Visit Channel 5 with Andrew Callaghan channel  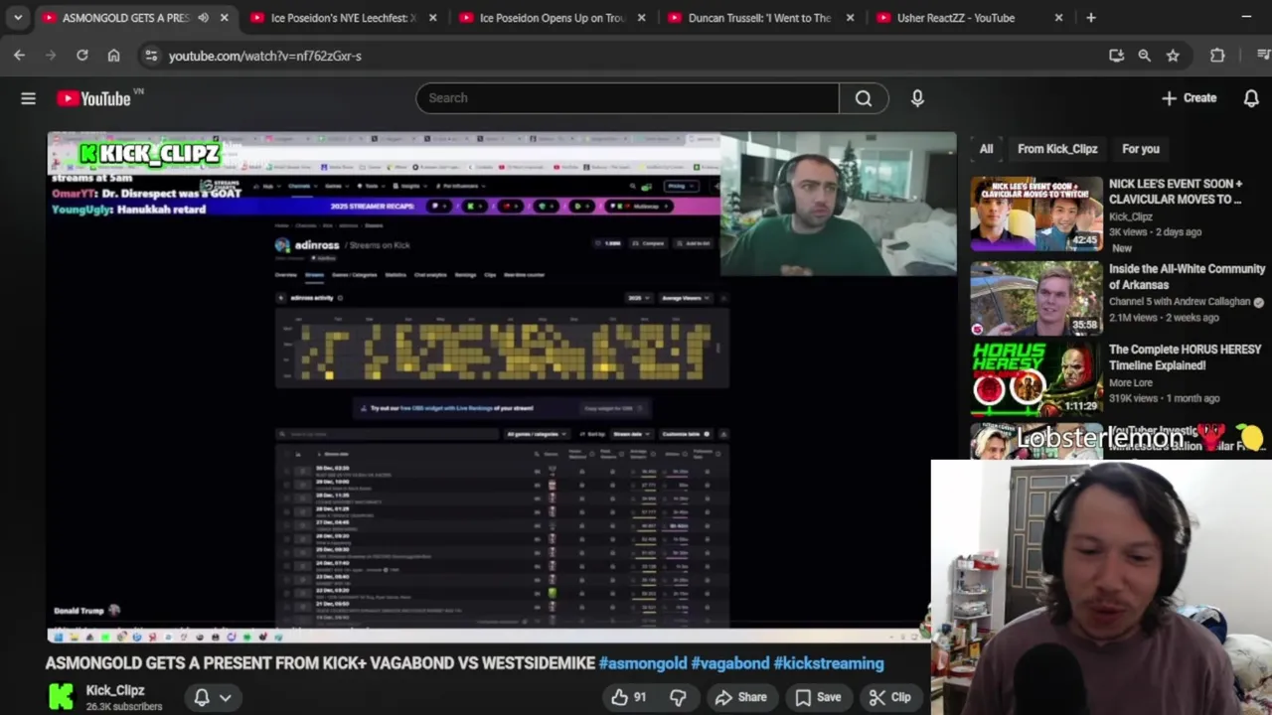click(x=1179, y=302)
